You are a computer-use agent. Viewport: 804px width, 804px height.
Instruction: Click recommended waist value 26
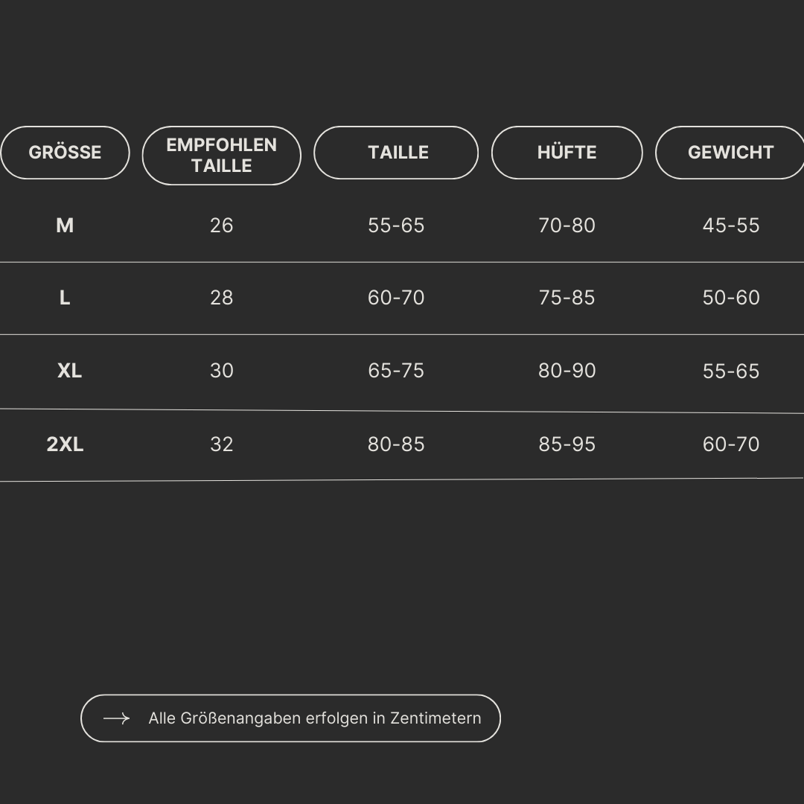(221, 226)
